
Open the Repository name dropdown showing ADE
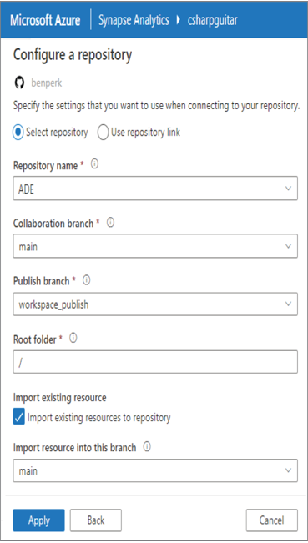pos(155,189)
